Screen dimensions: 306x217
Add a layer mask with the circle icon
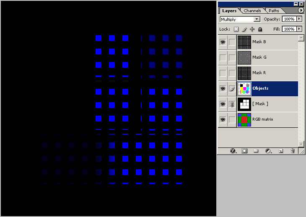pos(244,151)
